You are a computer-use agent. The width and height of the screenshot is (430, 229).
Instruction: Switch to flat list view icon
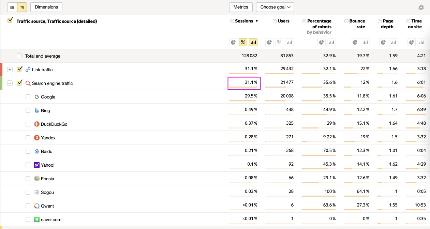click(x=12, y=7)
